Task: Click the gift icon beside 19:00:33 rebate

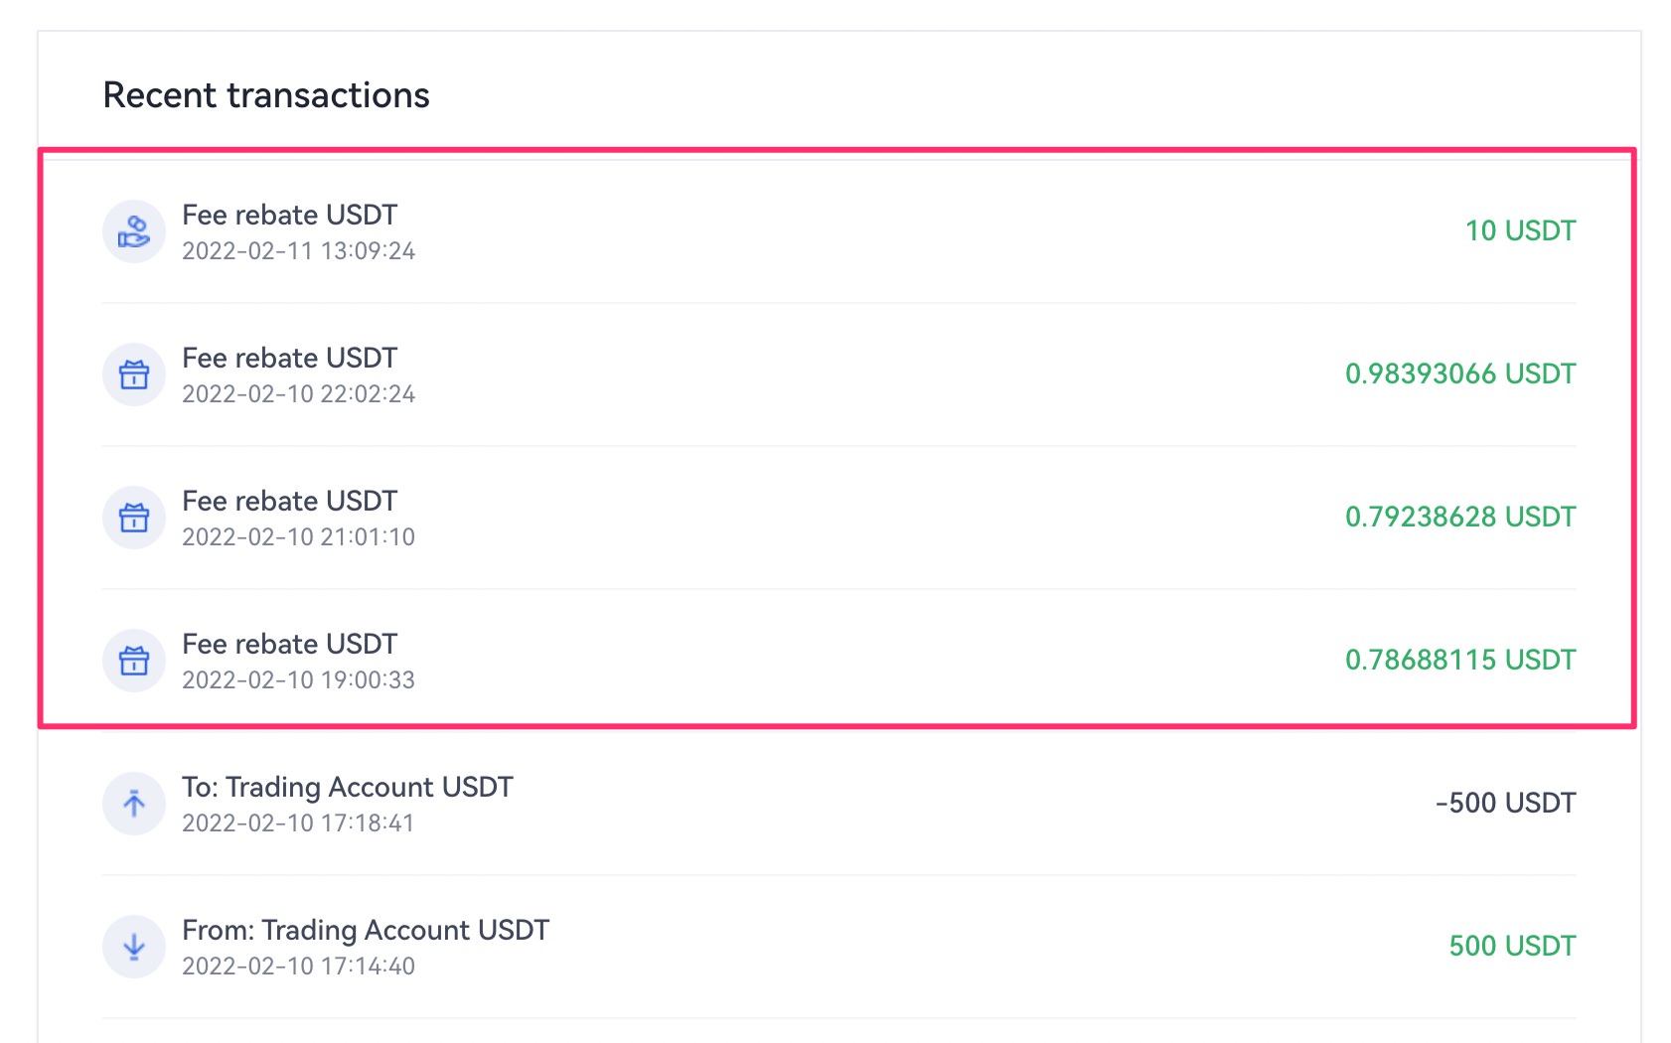Action: (134, 661)
